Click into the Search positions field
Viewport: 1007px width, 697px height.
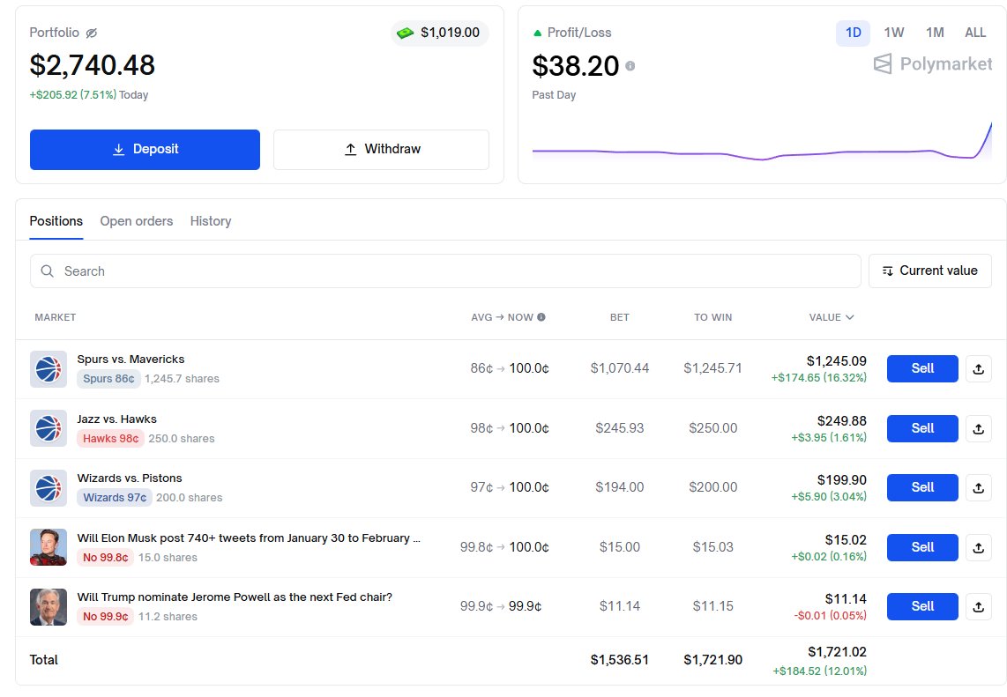pos(445,271)
